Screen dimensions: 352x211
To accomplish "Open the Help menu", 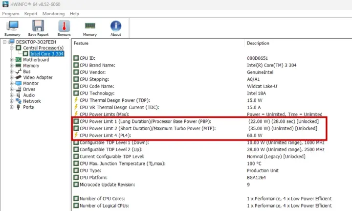I will click(74, 14).
